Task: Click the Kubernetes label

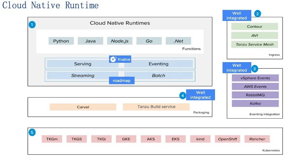Action: point(271,150)
